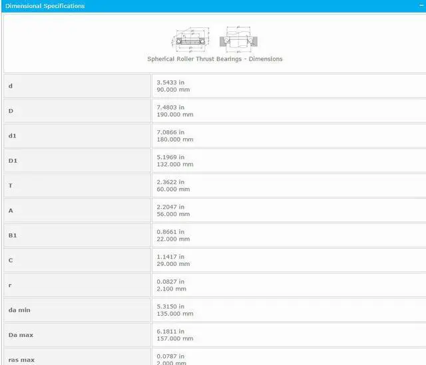Select the value 2.2047 in
This screenshot has width=426, height=365.
(x=170, y=207)
